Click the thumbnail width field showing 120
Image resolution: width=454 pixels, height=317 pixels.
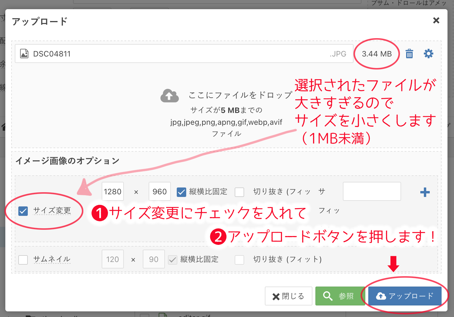[113, 259]
